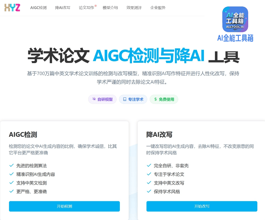Viewport: 265px width, 220px height.
Task: Click the 支持中英文检测 feature text
Action: tap(32, 183)
